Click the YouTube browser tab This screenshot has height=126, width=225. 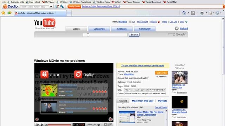(x=40, y=13)
